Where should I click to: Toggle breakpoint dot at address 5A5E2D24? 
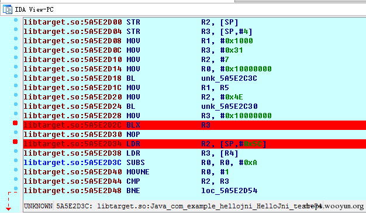16,104
